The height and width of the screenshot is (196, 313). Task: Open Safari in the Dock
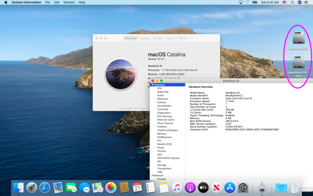click(x=45, y=188)
